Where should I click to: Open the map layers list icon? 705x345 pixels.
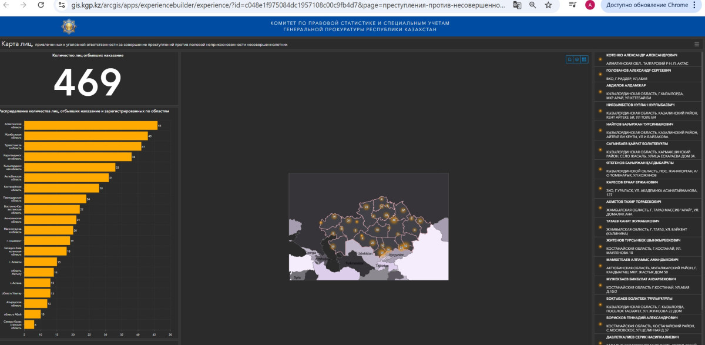click(577, 59)
